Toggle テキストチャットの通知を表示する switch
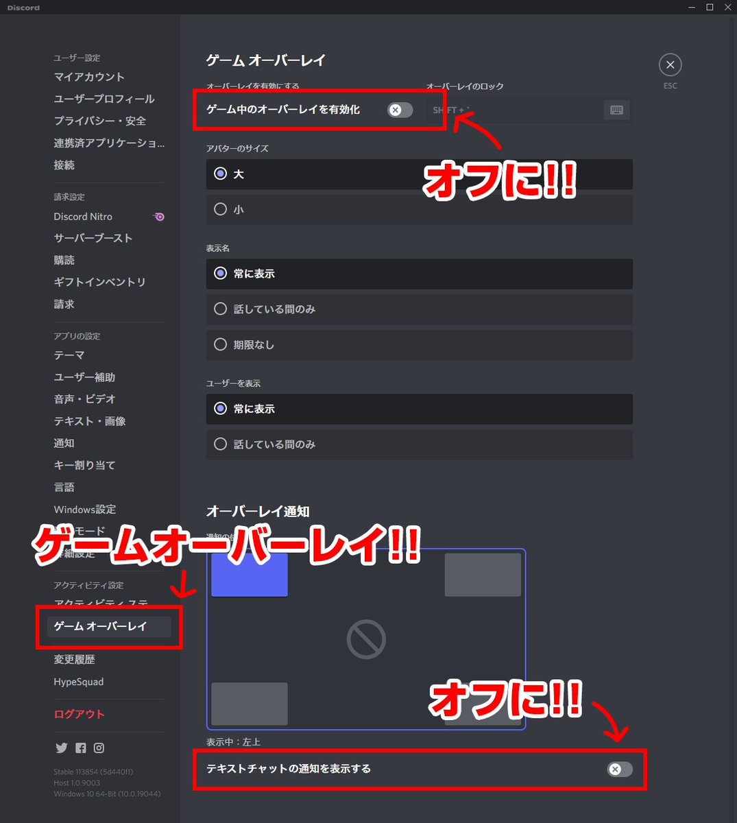The image size is (737, 823). pos(619,770)
